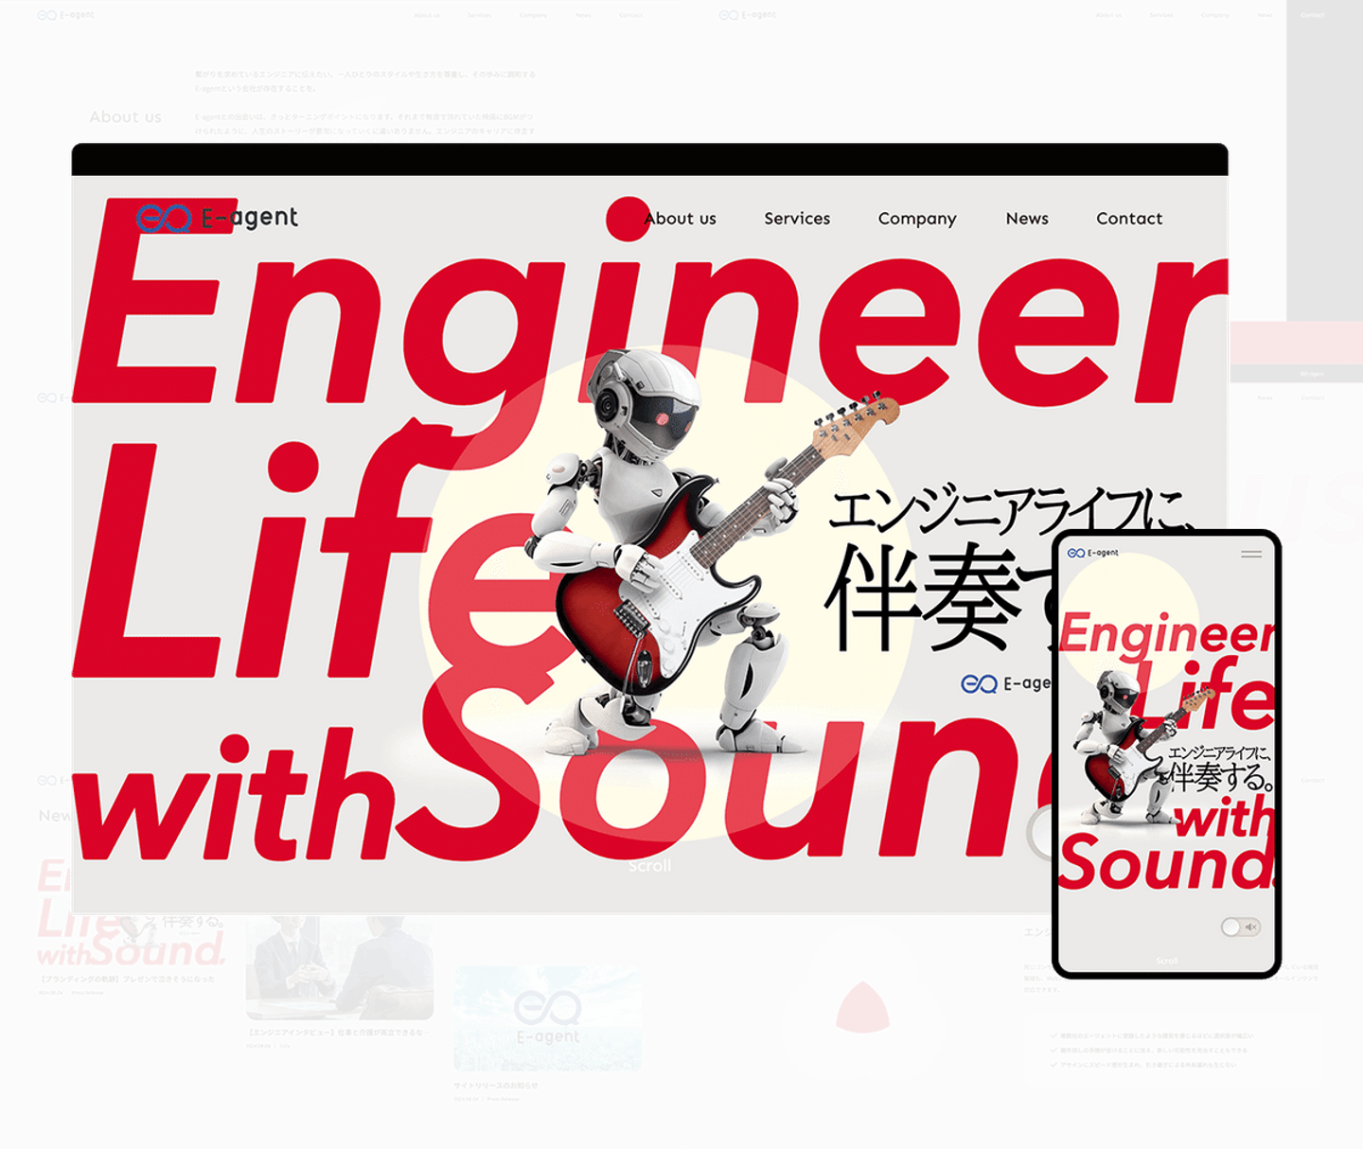Screen dimensions: 1363x1149
Task: Open the News nav link
Action: (1027, 219)
